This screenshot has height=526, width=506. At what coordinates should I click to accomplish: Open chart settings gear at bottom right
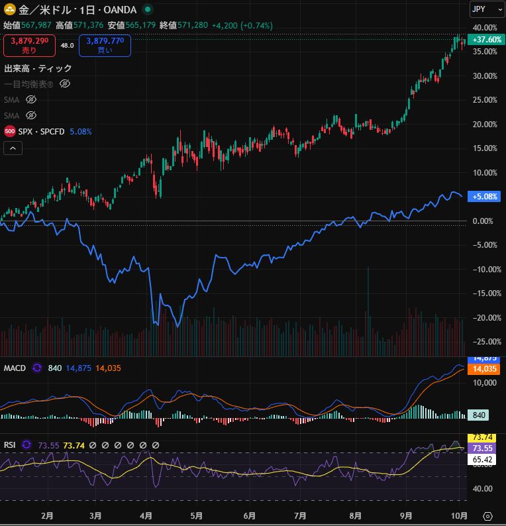click(488, 516)
